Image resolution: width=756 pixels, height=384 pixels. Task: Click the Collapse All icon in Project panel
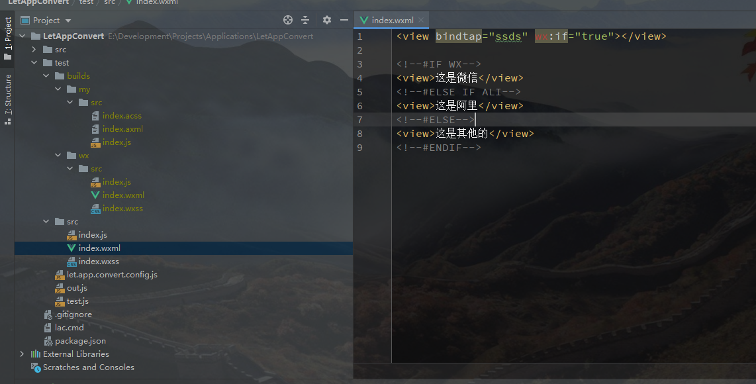coord(305,21)
